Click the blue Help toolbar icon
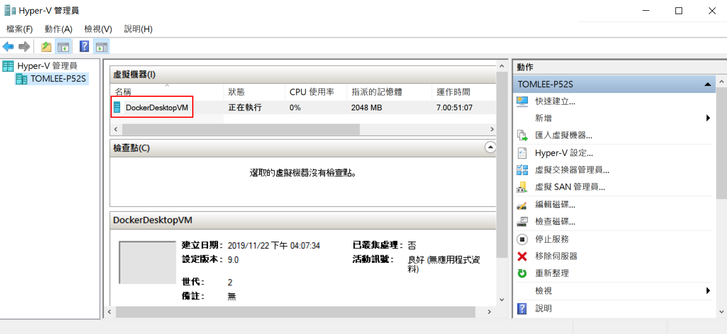 pos(84,46)
